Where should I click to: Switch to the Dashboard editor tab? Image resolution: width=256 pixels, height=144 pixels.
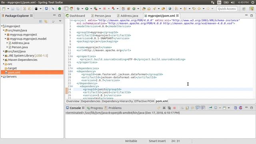(76, 16)
